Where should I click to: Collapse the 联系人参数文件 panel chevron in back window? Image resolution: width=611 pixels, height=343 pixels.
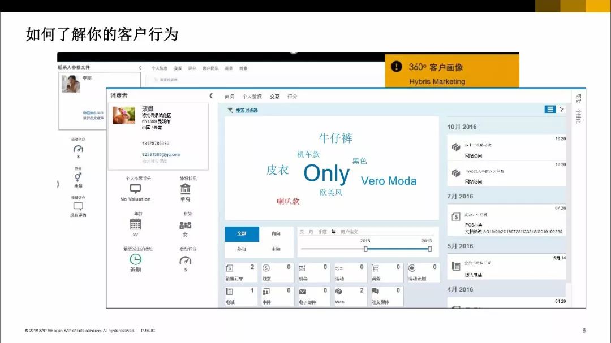tap(140, 68)
